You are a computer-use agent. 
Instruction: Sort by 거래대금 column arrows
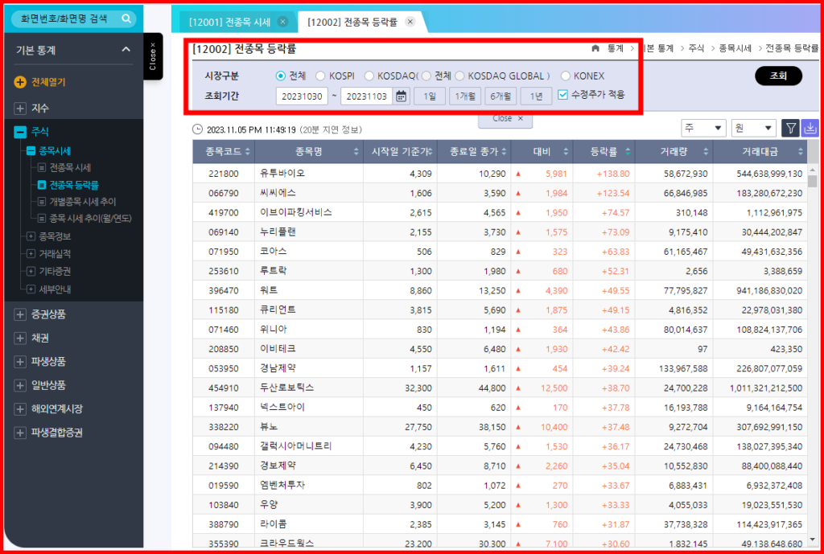click(x=801, y=152)
